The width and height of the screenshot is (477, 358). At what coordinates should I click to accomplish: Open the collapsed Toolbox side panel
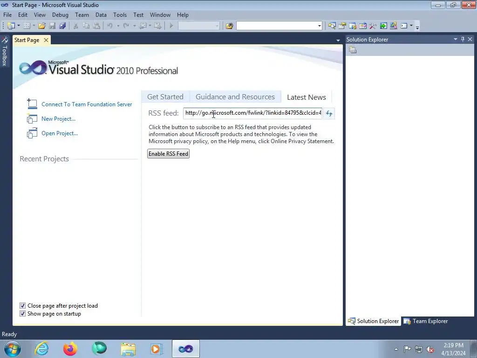point(5,51)
